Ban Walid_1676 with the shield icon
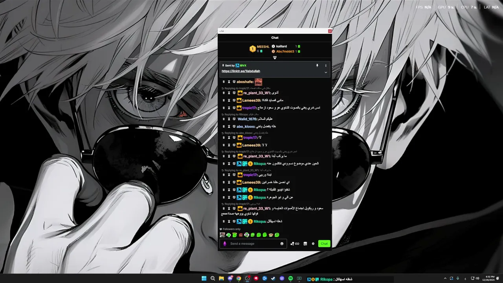The width and height of the screenshot is (503, 283). pyautogui.click(x=234, y=119)
